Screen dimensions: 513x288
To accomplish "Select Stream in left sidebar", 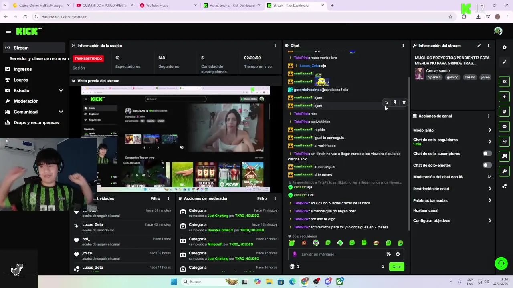I will click(34, 48).
